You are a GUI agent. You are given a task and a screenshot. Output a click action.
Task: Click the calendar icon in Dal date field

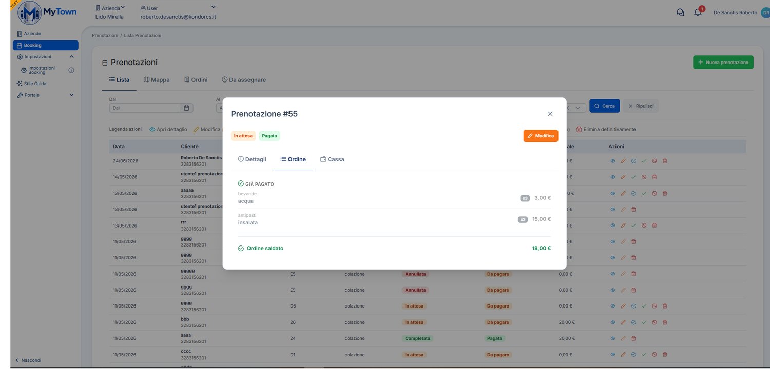pos(187,108)
